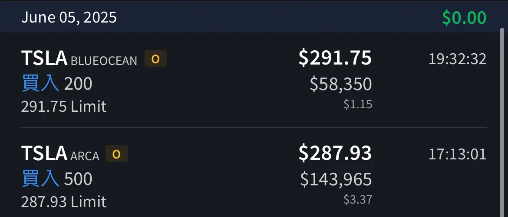The height and width of the screenshot is (217, 508).
Task: Click the green $0.00 daily total
Action: coord(464,18)
